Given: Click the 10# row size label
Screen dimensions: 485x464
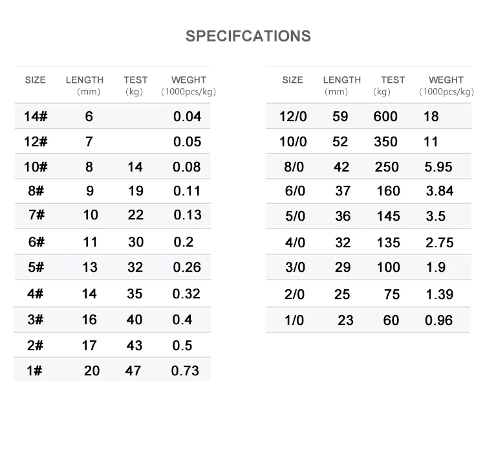Looking at the screenshot, I should tap(36, 167).
